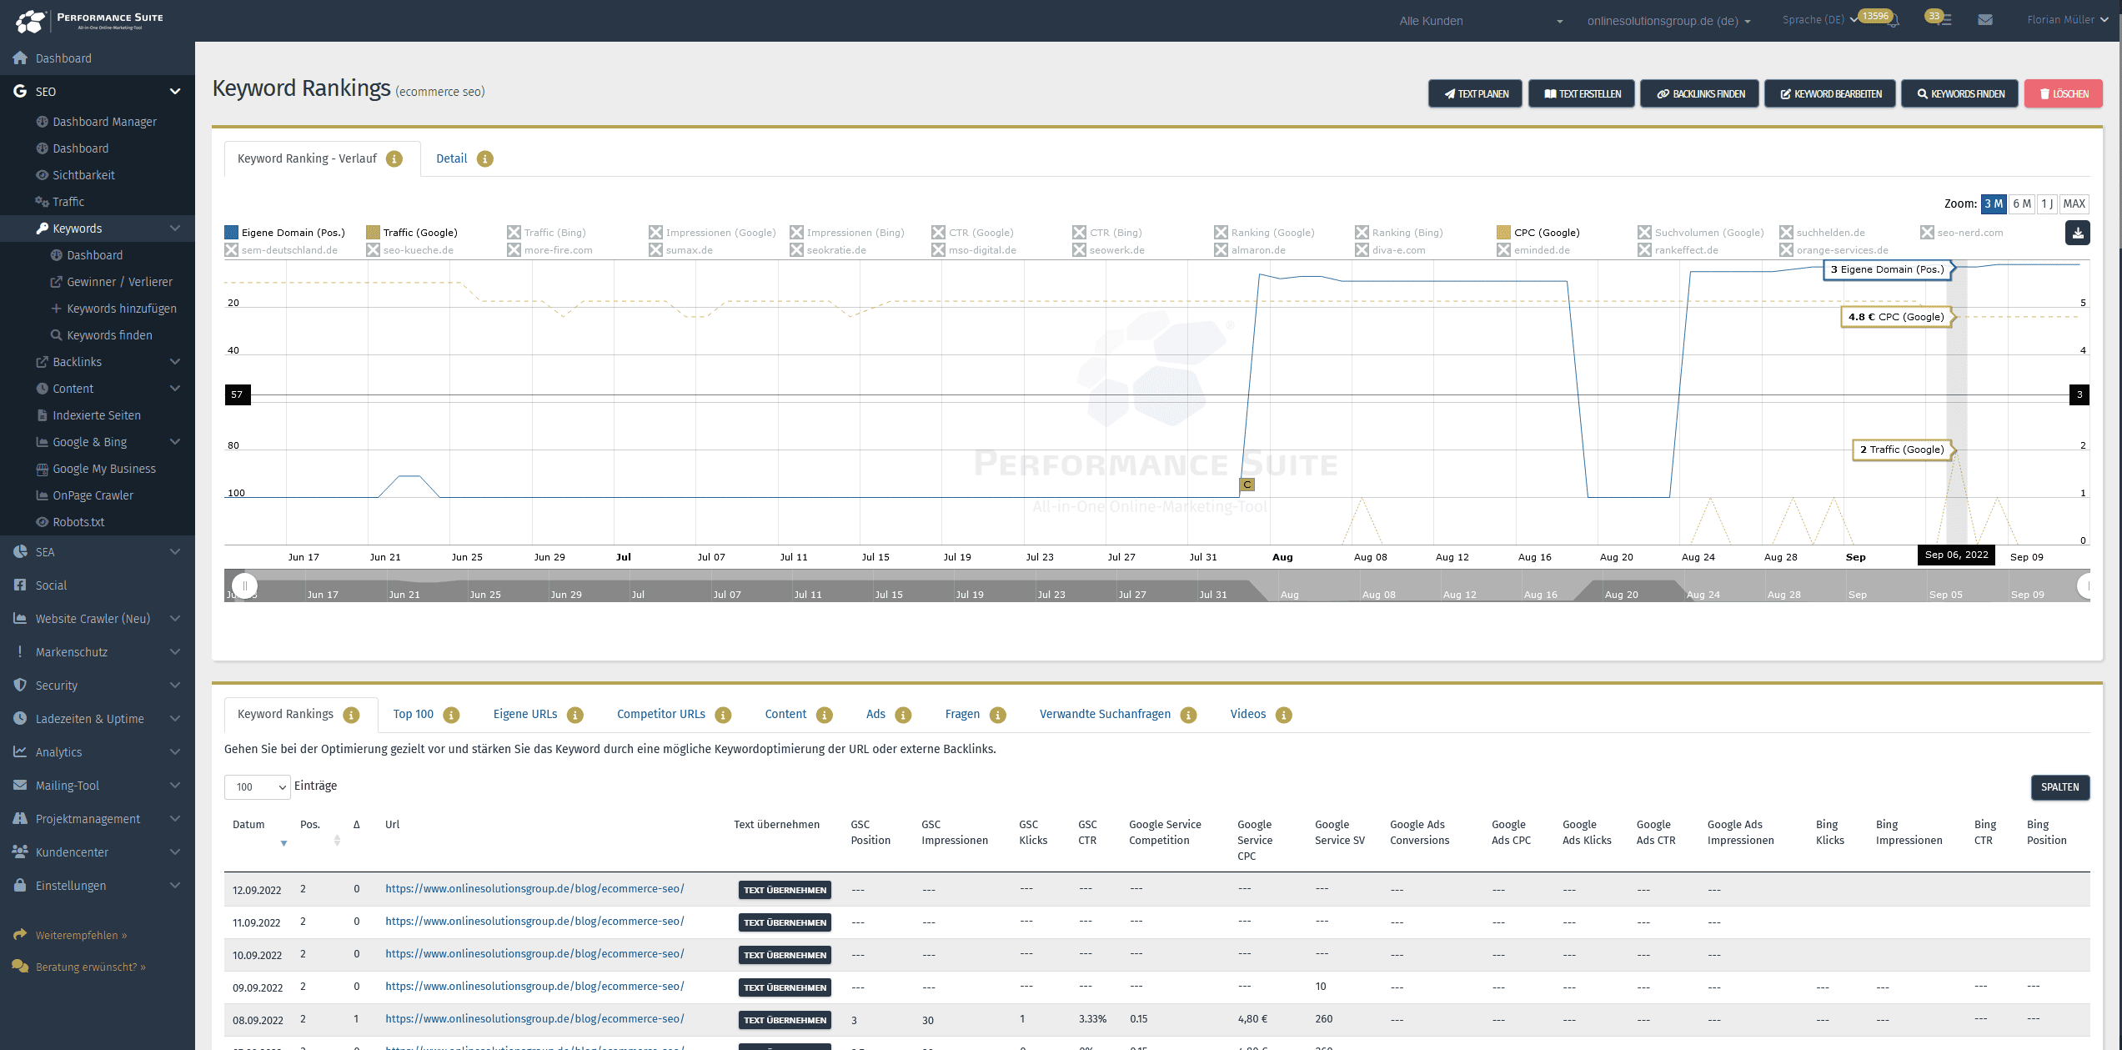Click info icon next to Detail tab
Screen dimensions: 2122x1050
coord(485,158)
